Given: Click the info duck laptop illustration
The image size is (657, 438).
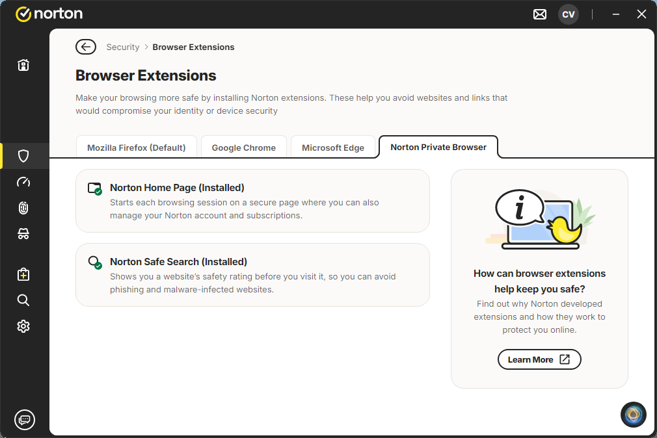Looking at the screenshot, I should (x=540, y=219).
